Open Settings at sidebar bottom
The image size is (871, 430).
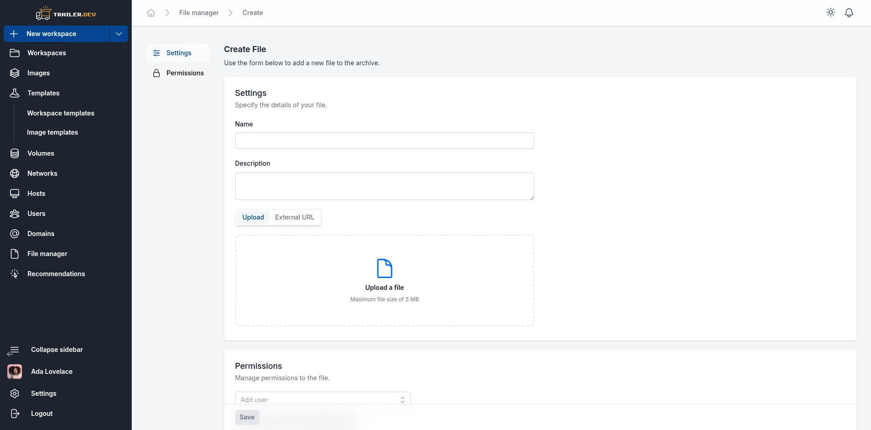43,393
